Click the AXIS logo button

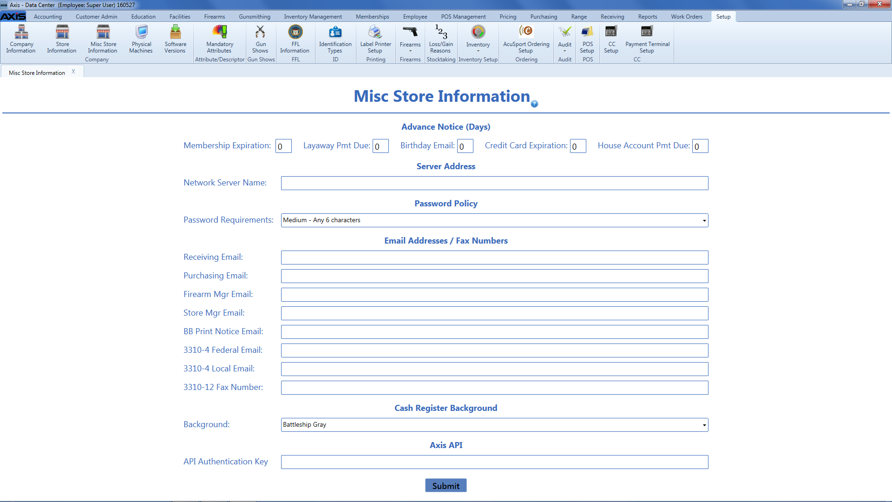pos(13,16)
